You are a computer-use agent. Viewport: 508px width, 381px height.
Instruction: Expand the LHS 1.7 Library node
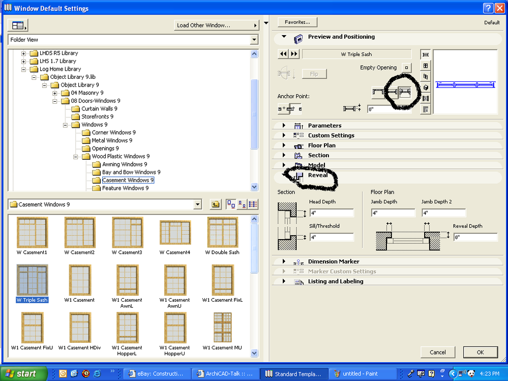coord(23,61)
